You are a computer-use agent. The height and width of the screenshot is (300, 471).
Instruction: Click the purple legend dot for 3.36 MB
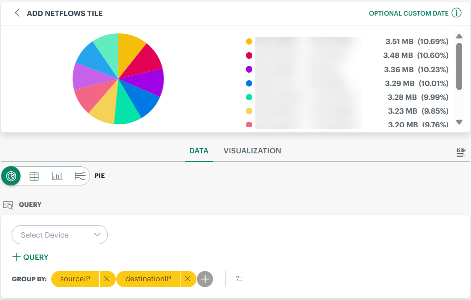pos(249,70)
